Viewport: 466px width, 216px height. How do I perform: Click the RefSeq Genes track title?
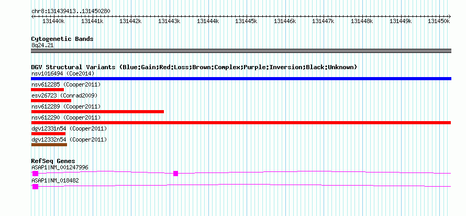[53, 161]
